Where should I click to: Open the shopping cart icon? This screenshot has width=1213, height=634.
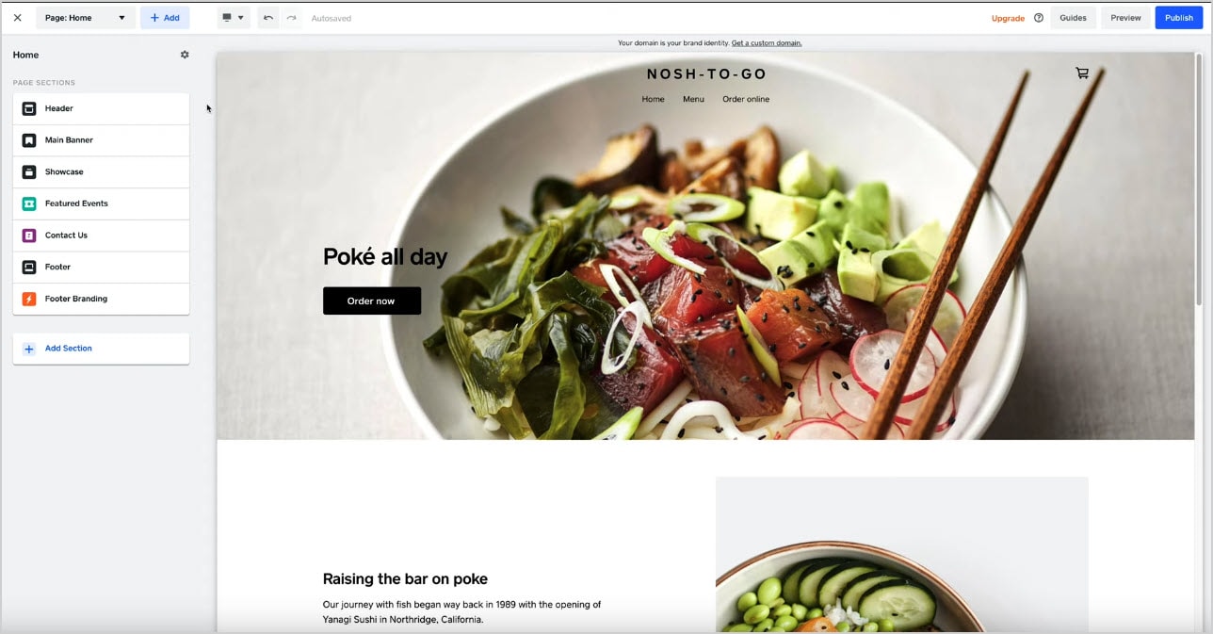click(x=1082, y=73)
